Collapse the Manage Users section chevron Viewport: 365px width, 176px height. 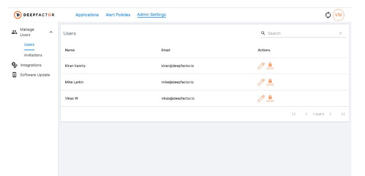pyautogui.click(x=51, y=32)
